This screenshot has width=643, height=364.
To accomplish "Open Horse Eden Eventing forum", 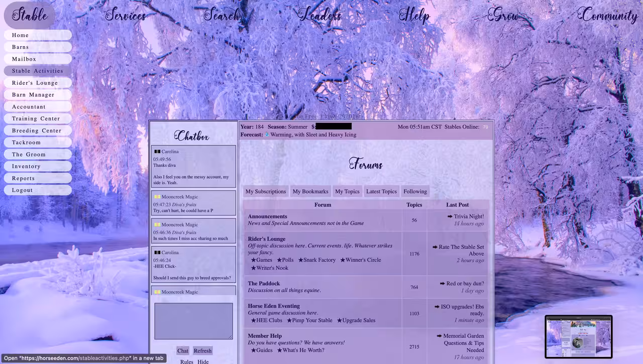I will (274, 306).
